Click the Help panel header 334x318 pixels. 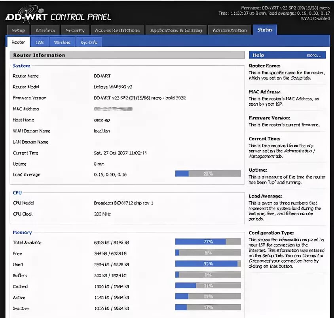coord(287,55)
